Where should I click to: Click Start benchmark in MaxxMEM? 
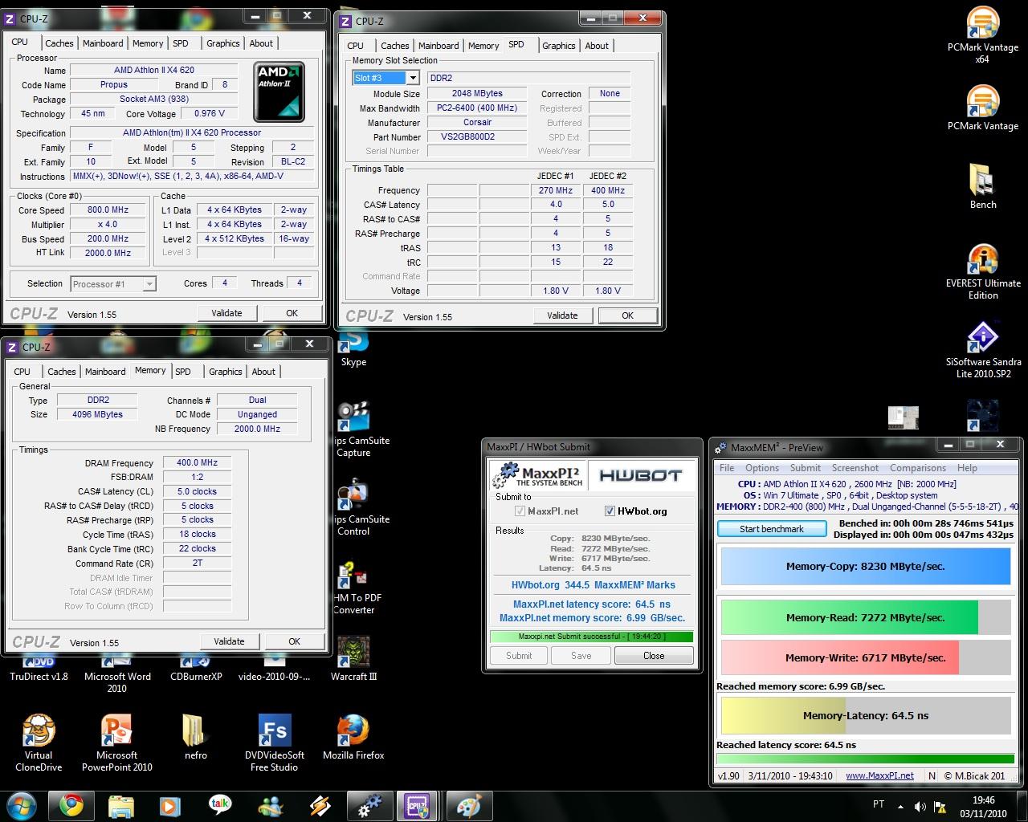pos(772,529)
